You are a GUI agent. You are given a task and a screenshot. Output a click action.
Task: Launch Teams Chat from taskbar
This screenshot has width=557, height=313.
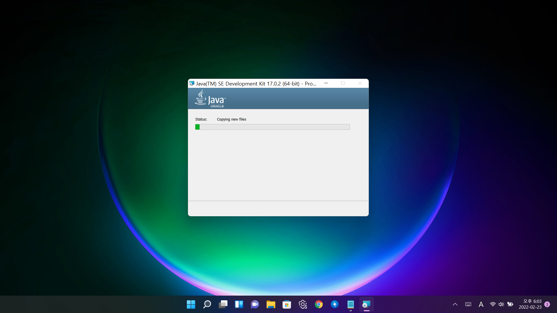(x=255, y=304)
